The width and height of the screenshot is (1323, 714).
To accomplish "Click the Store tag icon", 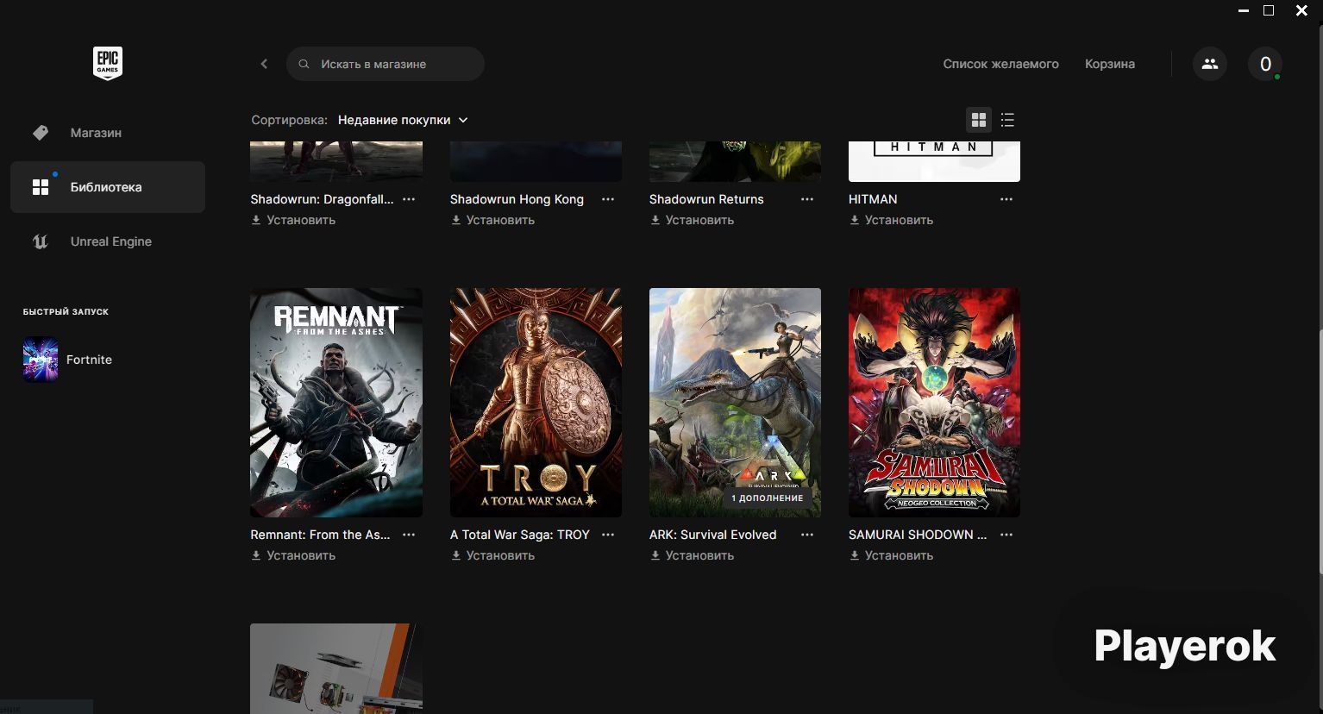I will [41, 133].
